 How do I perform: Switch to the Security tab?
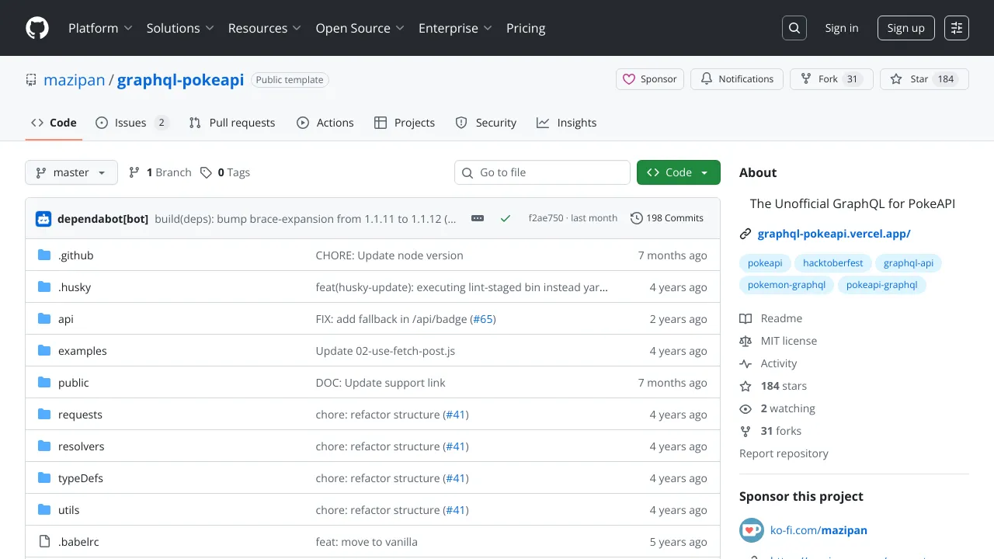[x=485, y=123]
